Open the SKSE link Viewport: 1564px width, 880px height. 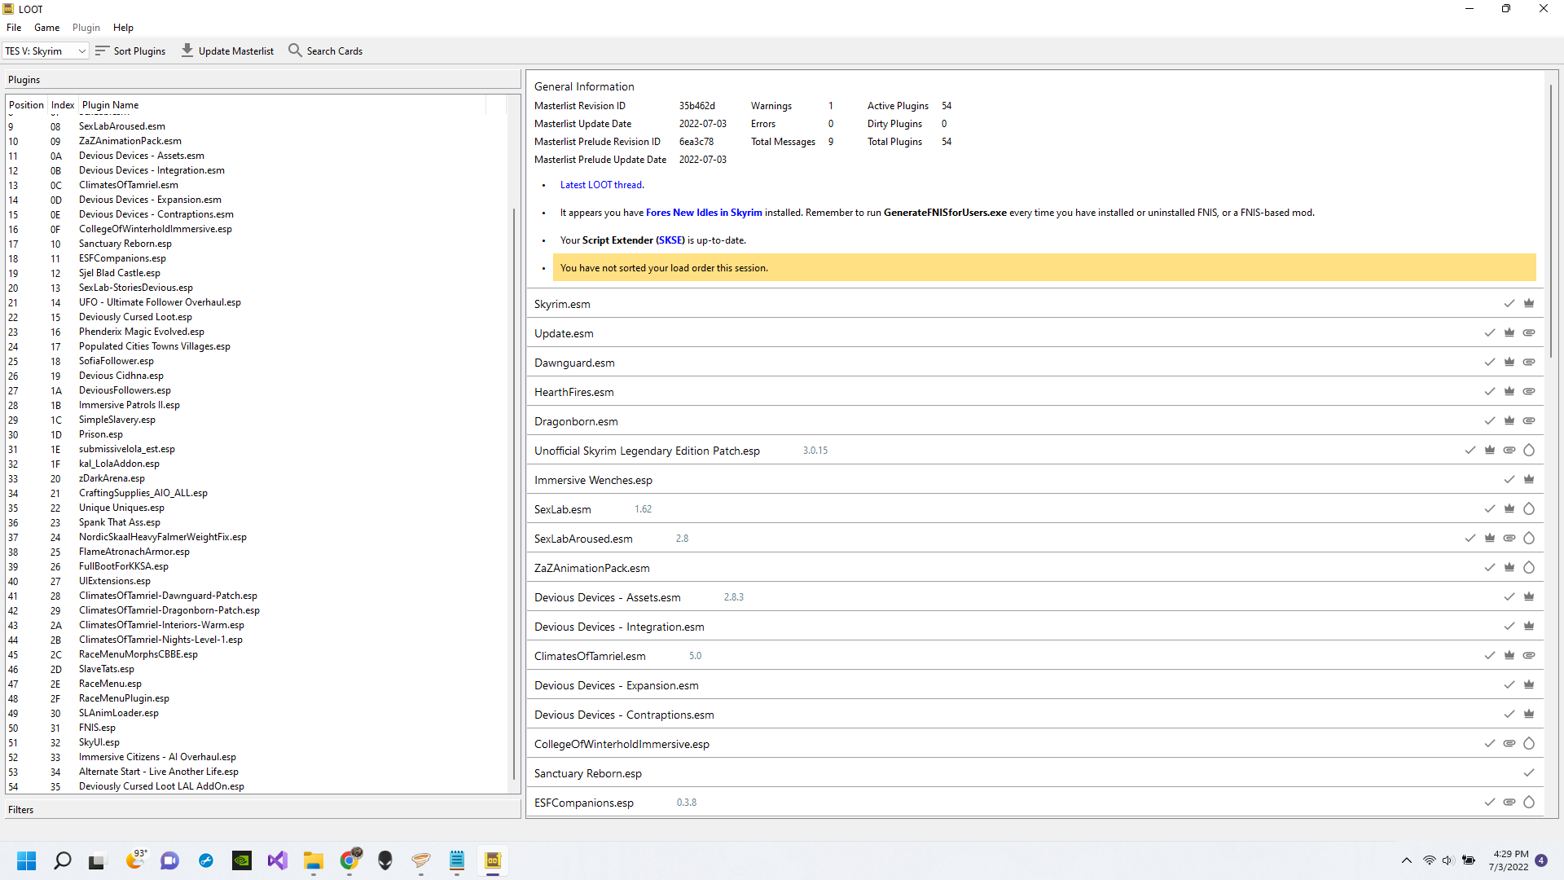point(671,240)
